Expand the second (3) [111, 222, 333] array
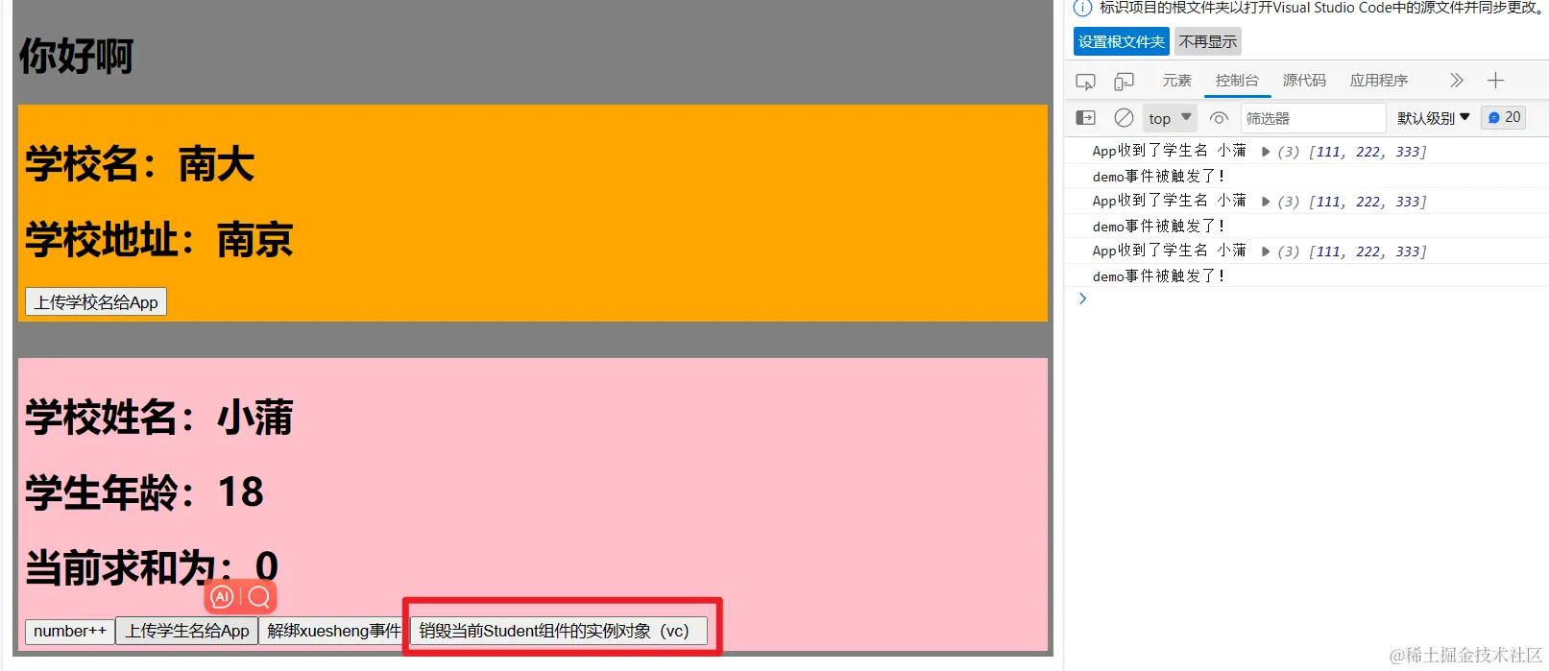The image size is (1549, 671). pos(1266,202)
